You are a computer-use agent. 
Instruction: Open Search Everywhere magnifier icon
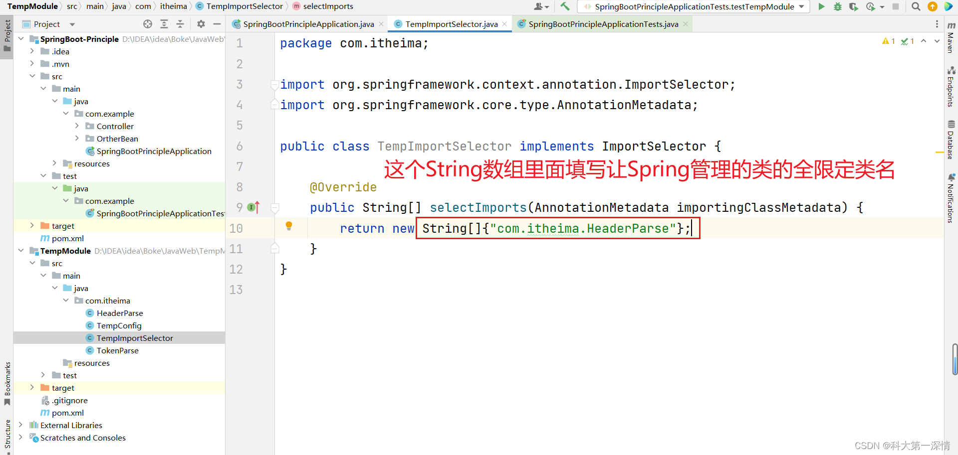(916, 6)
